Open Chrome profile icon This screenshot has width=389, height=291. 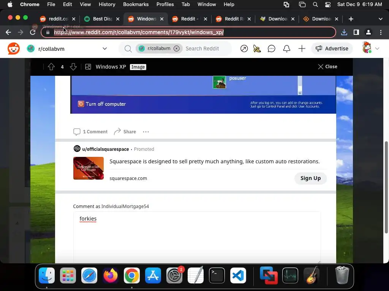[x=368, y=32]
